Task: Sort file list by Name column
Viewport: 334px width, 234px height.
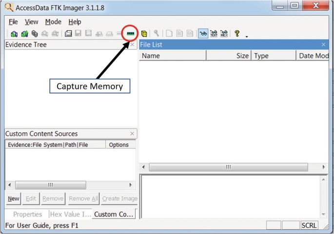Action: pyautogui.click(x=173, y=55)
